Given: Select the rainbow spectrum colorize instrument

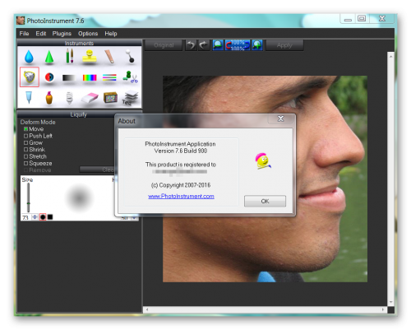Looking at the screenshot, I should (x=90, y=78).
